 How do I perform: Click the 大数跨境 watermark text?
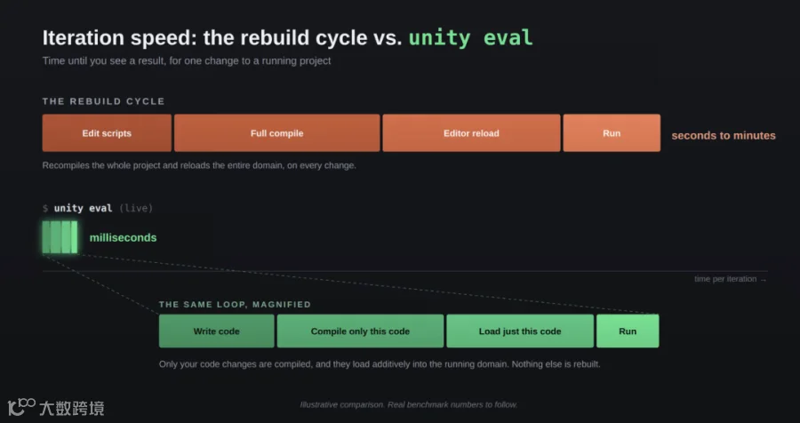(x=72, y=408)
